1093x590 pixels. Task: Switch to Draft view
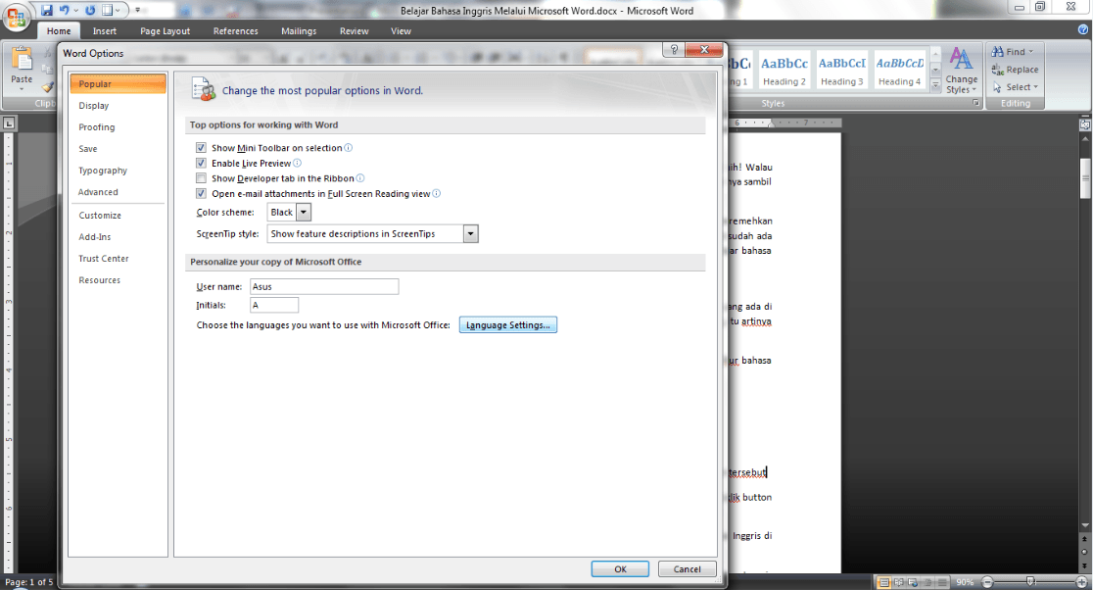point(942,582)
